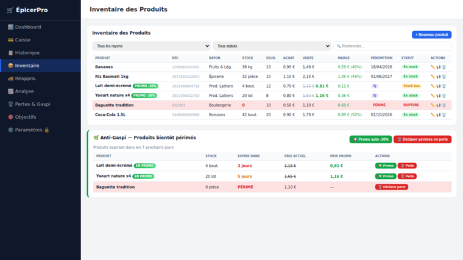The height and width of the screenshot is (260, 463).
Task: Delete the Yaourt nature x4 inventory row
Action: pyautogui.click(x=444, y=96)
